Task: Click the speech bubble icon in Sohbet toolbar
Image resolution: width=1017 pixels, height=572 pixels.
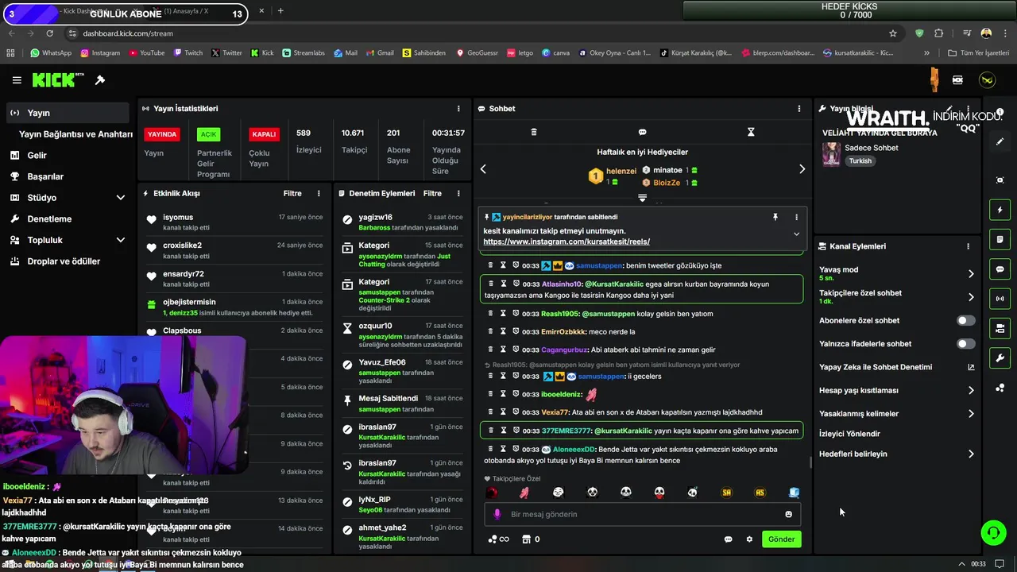Action: click(642, 132)
